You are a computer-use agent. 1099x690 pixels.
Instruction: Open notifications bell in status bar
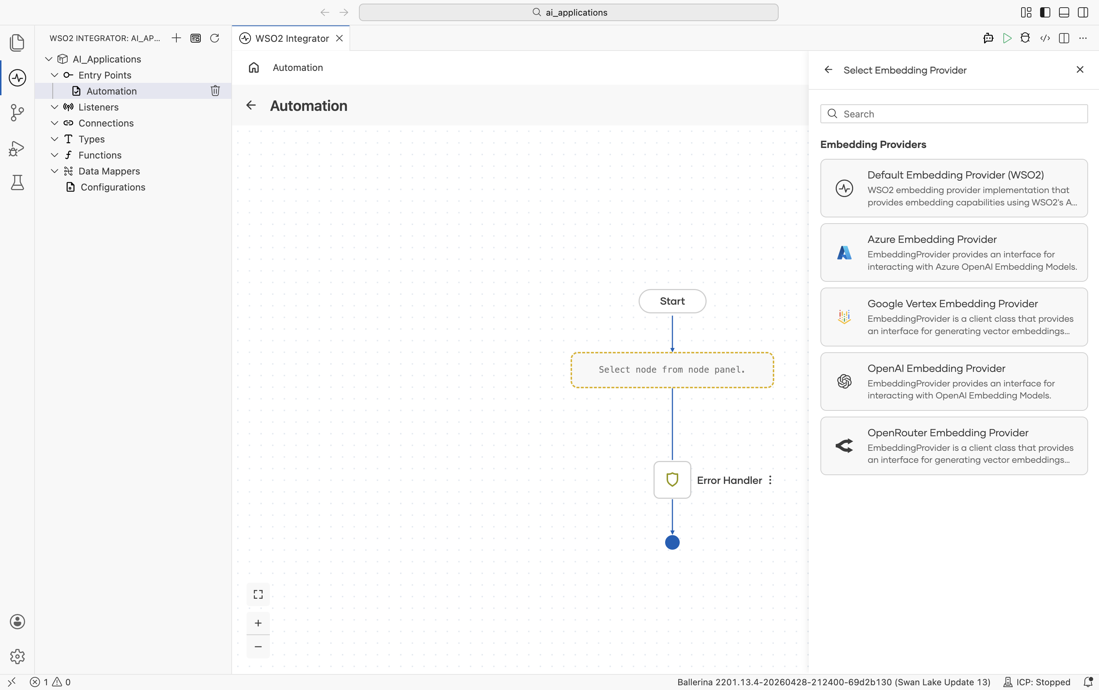(1088, 682)
